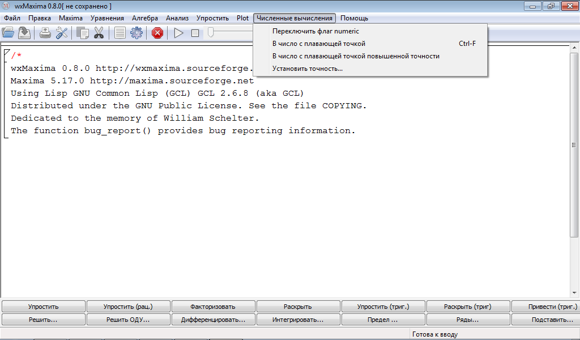Open the Уравнения menu
Image resolution: width=580 pixels, height=340 pixels.
[107, 18]
